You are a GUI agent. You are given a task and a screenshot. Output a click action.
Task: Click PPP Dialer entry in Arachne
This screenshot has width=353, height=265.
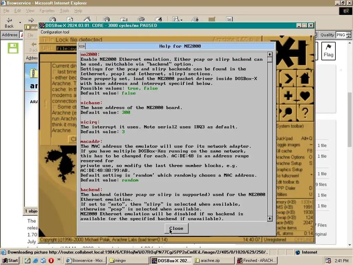(x=294, y=188)
